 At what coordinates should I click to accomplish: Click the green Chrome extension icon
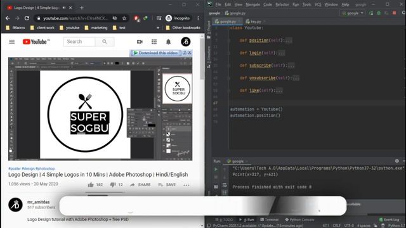[x=145, y=18]
